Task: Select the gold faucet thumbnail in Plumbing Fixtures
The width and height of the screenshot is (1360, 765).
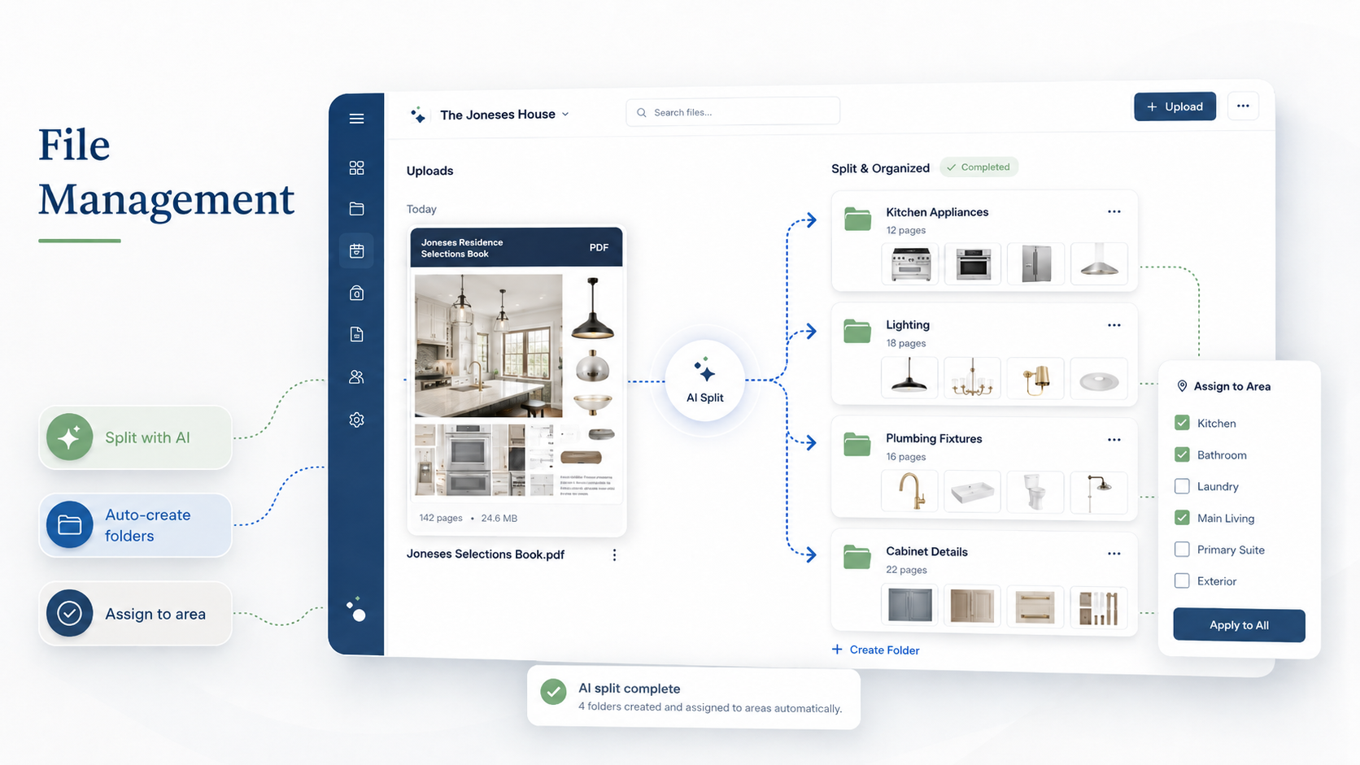Action: click(909, 492)
